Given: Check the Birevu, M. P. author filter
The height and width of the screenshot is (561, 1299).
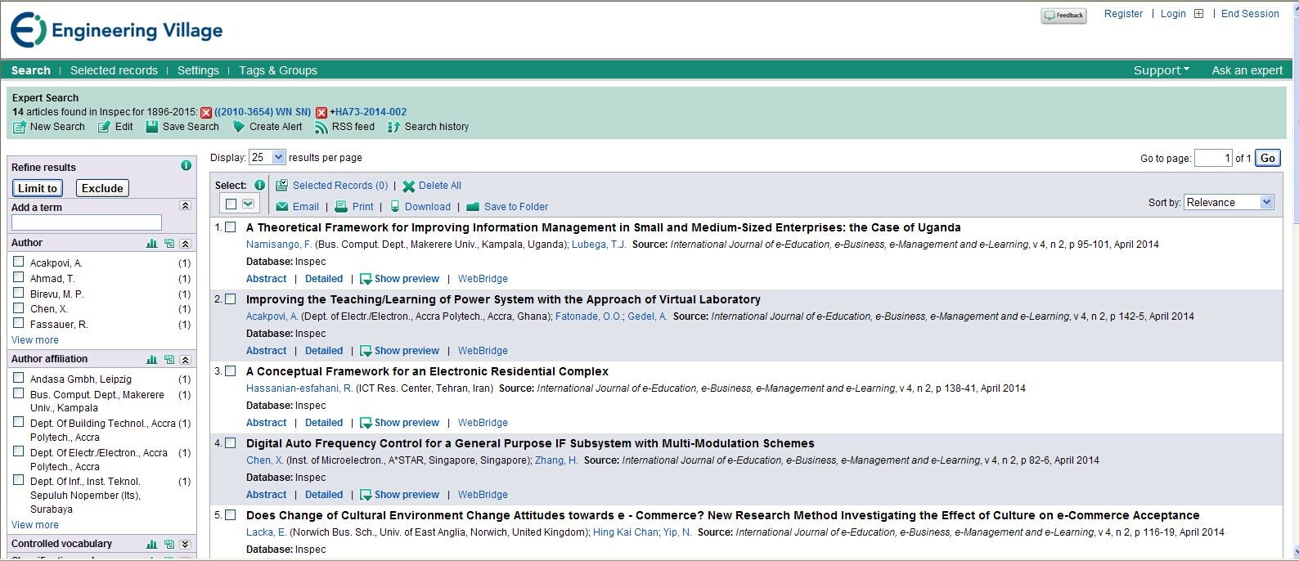Looking at the screenshot, I should coord(19,293).
